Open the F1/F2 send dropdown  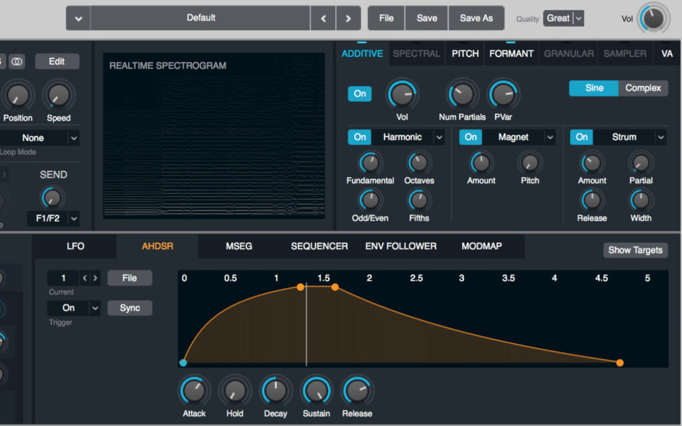(x=53, y=218)
